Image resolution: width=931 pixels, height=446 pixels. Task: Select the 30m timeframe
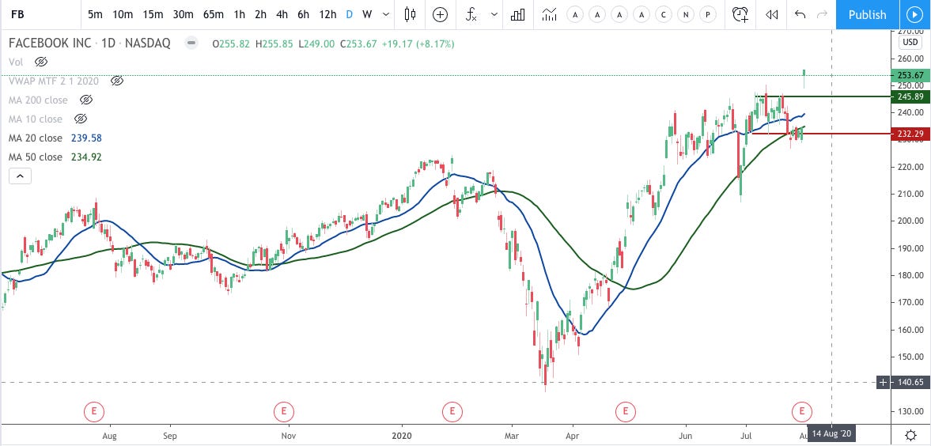(x=183, y=15)
